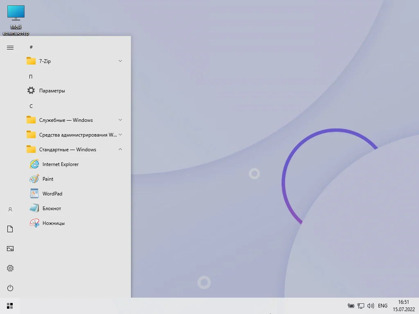
Task: Open the user account icon in sidebar
Action: click(x=10, y=209)
